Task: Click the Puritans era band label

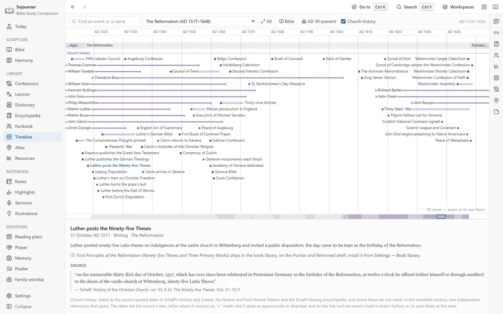Action: [479, 46]
